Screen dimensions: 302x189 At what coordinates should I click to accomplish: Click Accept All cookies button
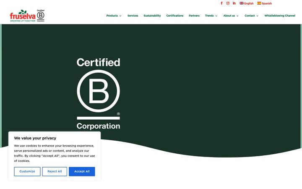[x=82, y=171]
